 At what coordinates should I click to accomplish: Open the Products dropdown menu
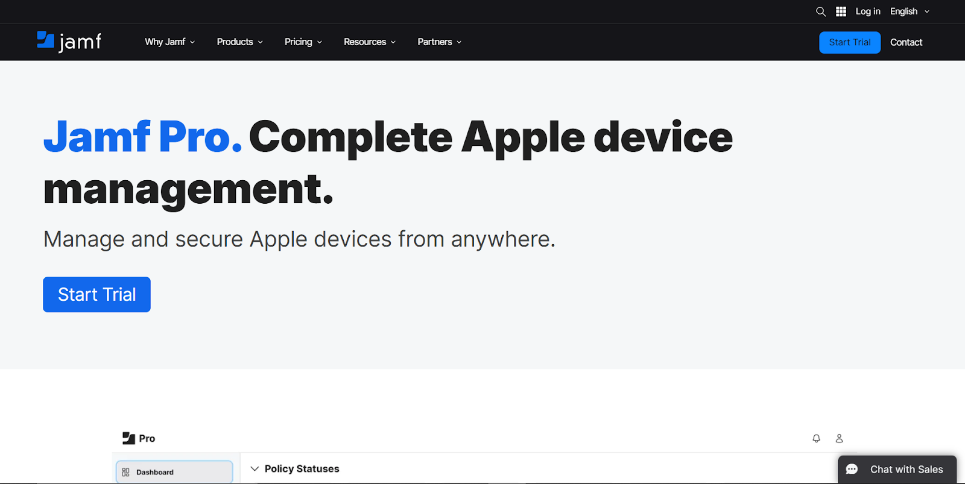pyautogui.click(x=239, y=42)
